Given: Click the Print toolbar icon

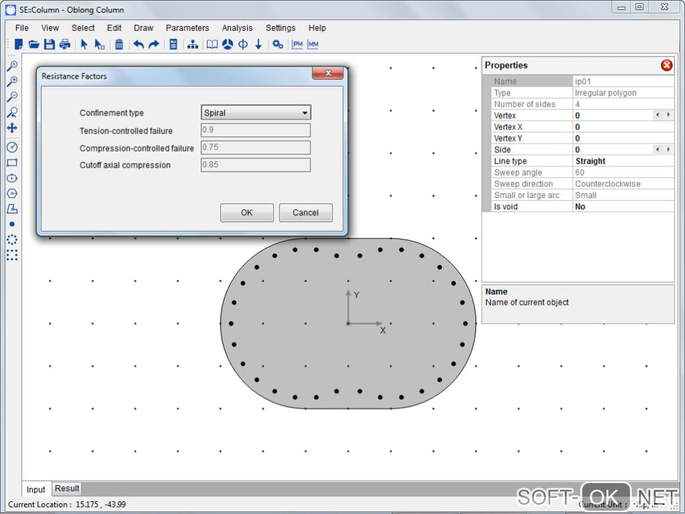Looking at the screenshot, I should (x=65, y=44).
